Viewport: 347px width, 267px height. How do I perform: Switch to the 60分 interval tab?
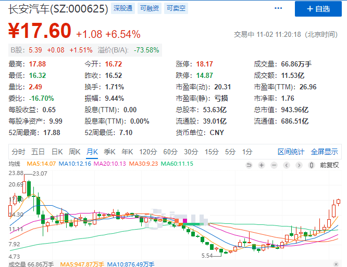pyautogui.click(x=170, y=152)
